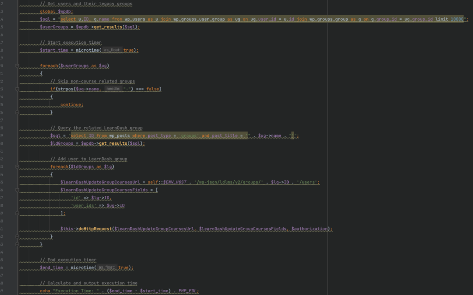The height and width of the screenshot is (295, 473).
Task: Click the 'Skip non-course related groups' comment
Action: 92,81
